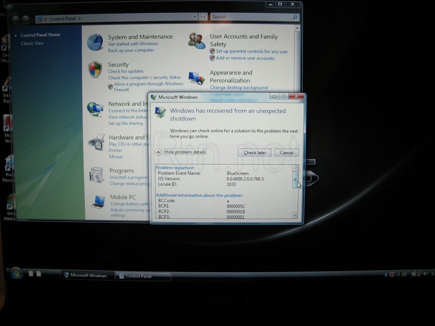
Task: Click the Bluetooth tray icon
Action: (386, 274)
